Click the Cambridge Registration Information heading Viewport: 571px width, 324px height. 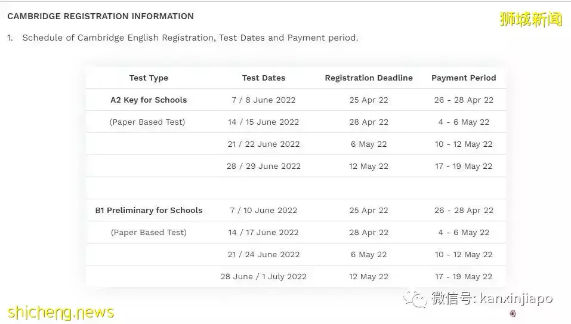(100, 16)
